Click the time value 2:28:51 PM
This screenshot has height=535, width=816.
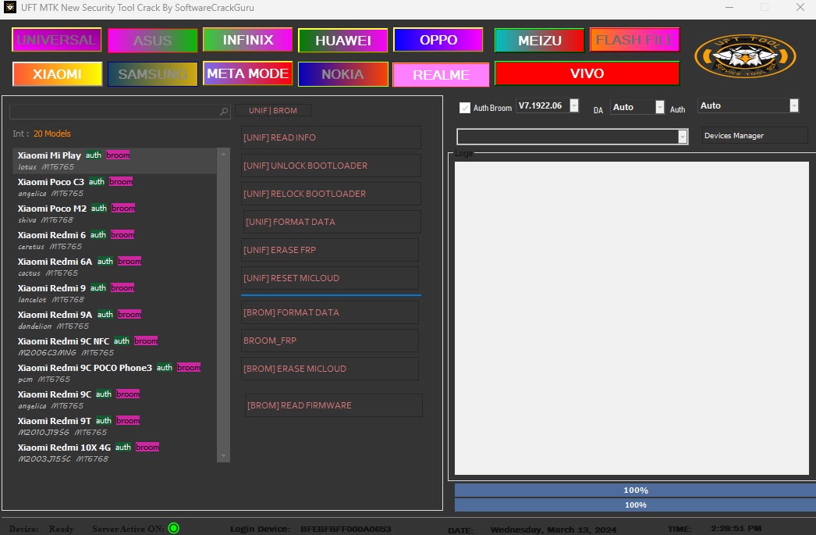[x=736, y=528]
